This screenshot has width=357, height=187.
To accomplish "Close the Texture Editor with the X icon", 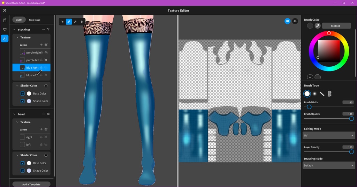I will (x=5, y=10).
